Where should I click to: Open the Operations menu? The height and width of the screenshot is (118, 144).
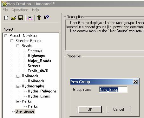point(20,10)
